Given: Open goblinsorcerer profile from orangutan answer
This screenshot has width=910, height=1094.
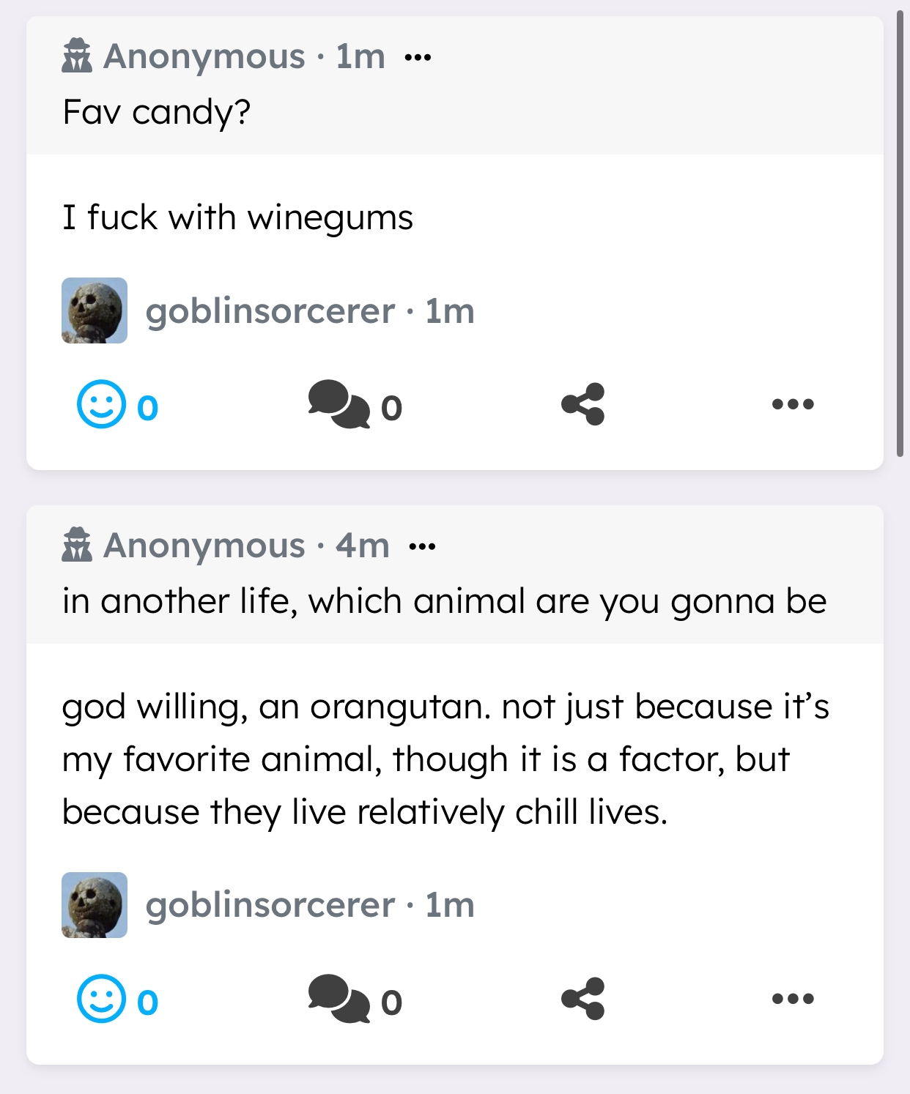Looking at the screenshot, I should (270, 905).
